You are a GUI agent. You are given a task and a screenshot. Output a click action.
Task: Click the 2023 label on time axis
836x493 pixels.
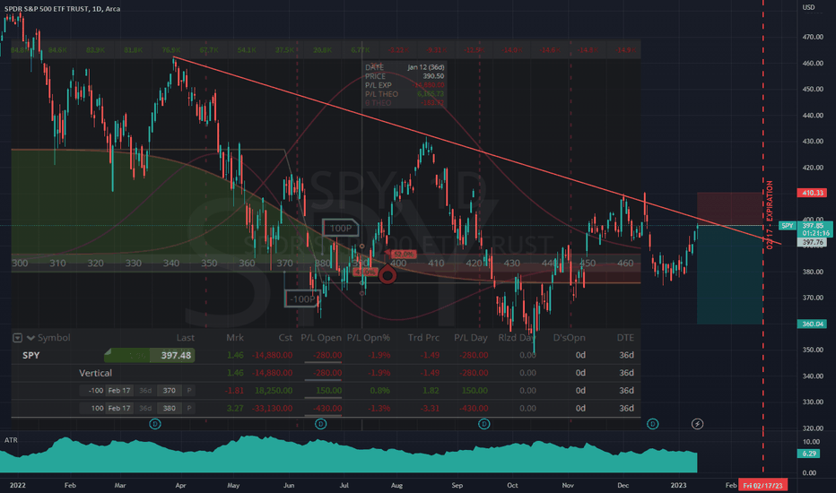click(679, 486)
